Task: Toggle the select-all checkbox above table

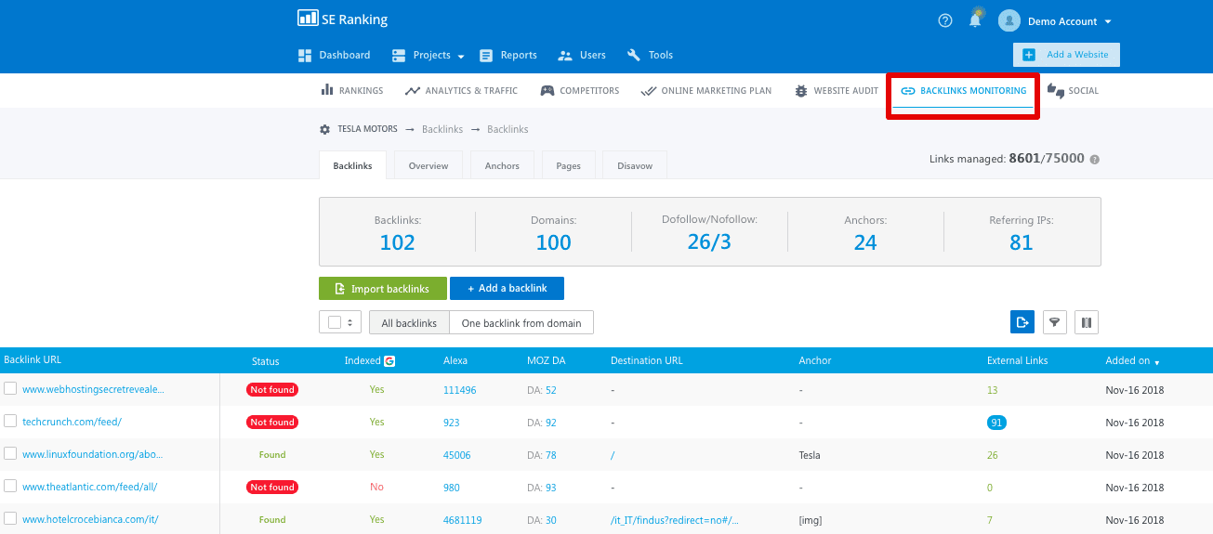Action: click(334, 323)
